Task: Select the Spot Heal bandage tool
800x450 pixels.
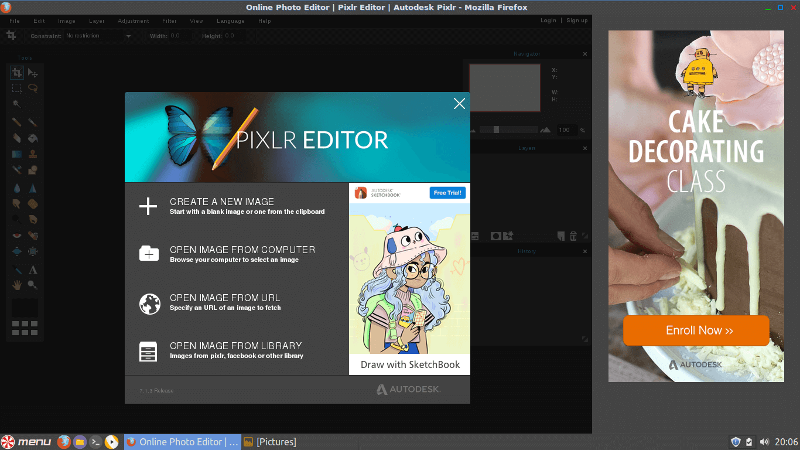Action: tap(33, 236)
